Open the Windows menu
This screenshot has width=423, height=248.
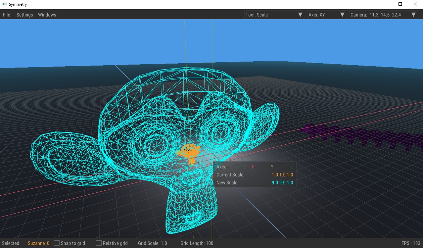[47, 15]
